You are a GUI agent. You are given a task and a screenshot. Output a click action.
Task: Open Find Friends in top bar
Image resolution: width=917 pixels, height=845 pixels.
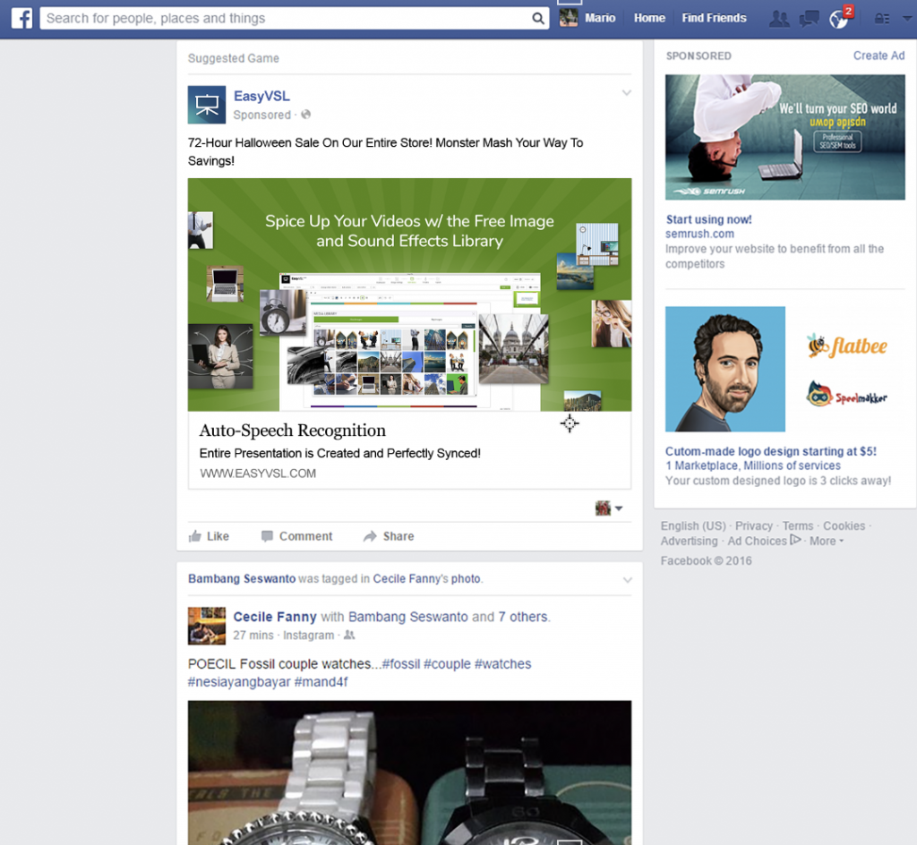point(714,18)
